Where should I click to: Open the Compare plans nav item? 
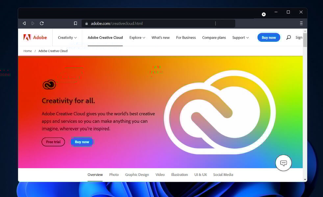pos(214,38)
